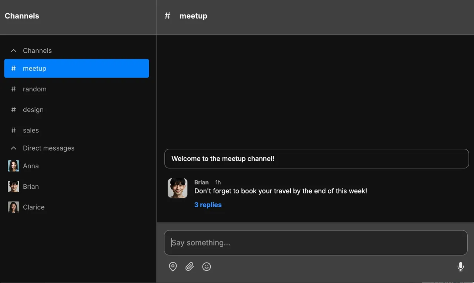Open the emoji picker
The height and width of the screenshot is (283, 474).
coord(206,266)
